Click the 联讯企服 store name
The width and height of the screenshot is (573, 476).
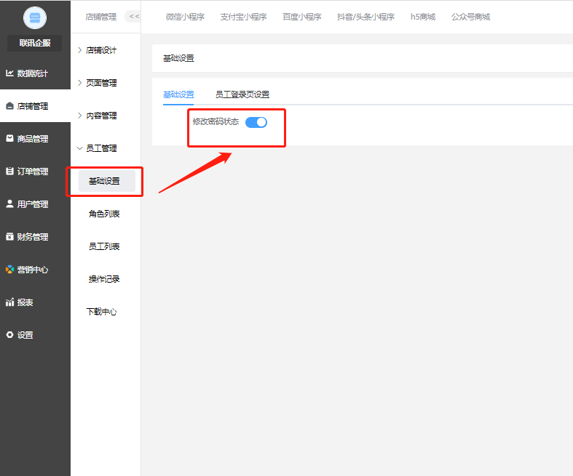coord(35,43)
